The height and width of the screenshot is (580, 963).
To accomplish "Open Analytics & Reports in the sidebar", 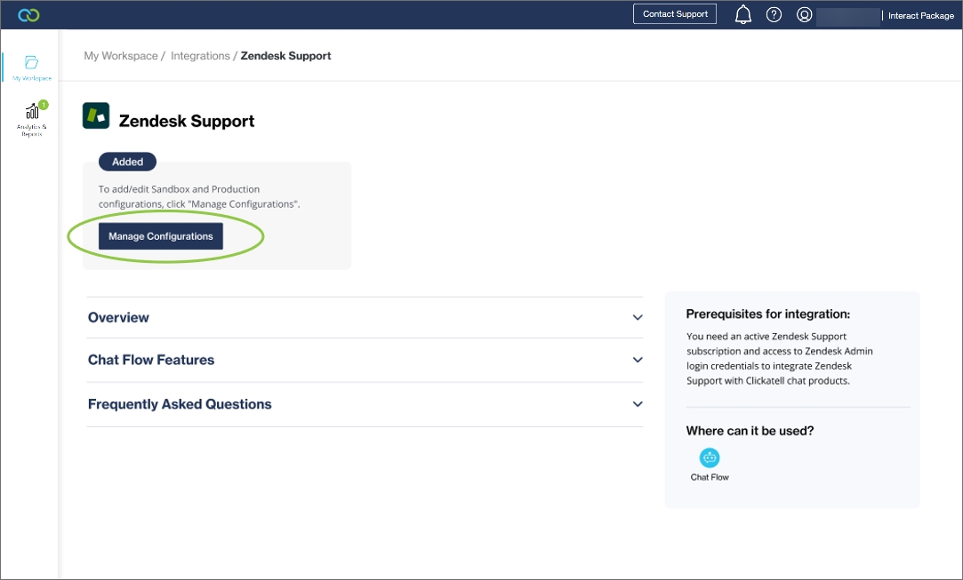I will click(x=32, y=118).
